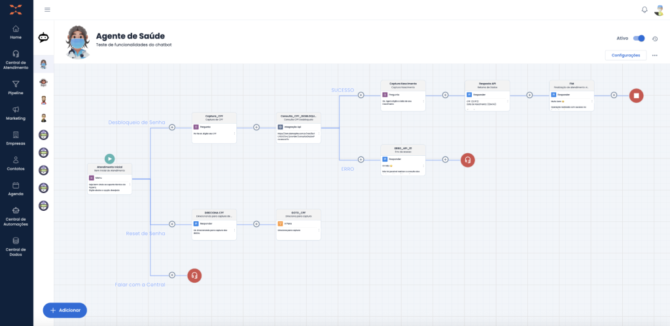Click the red stop end-flow node
Screen dimensions: 670x326
[x=637, y=95]
